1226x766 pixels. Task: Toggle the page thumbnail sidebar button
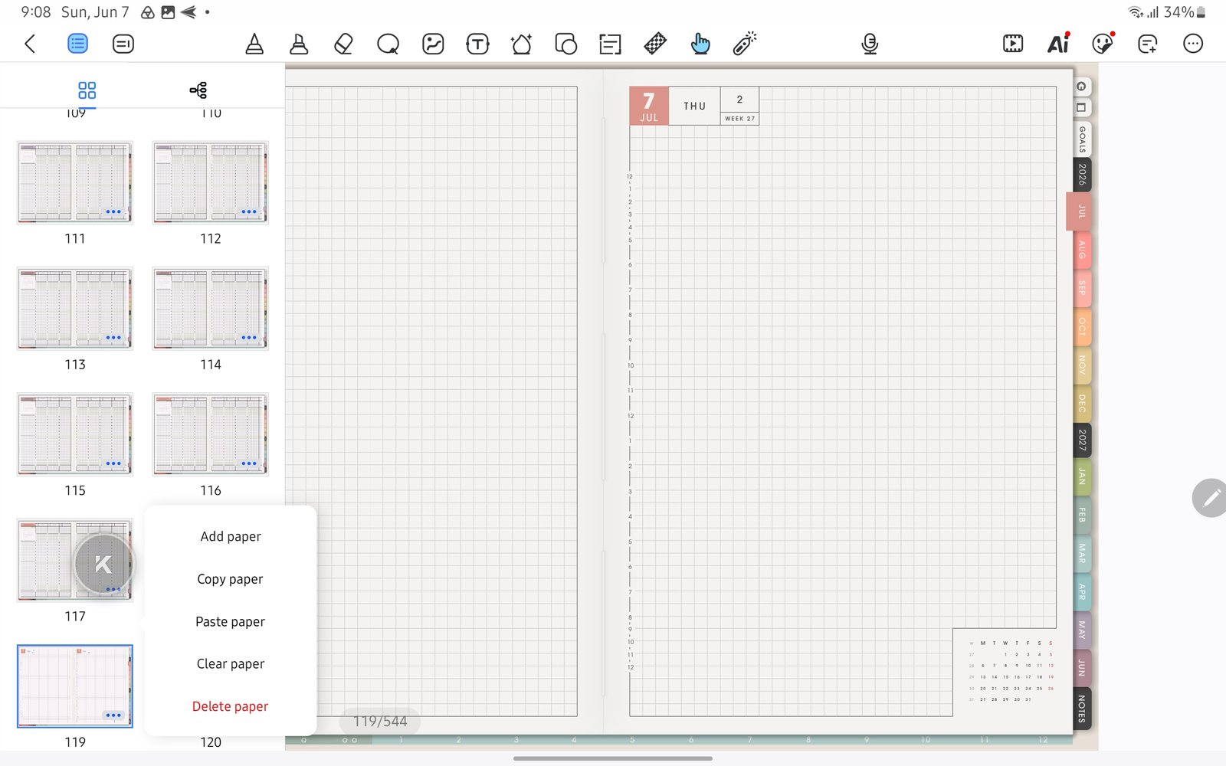pos(77,44)
